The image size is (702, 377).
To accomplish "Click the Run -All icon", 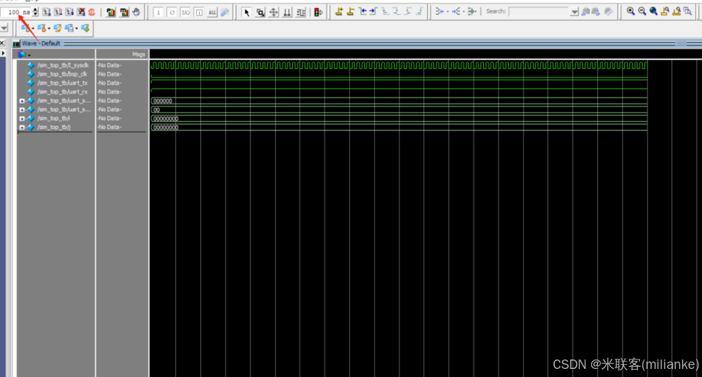I will click(69, 12).
